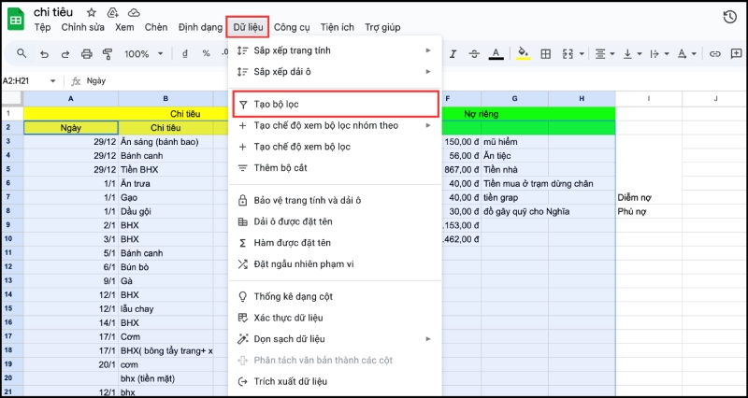This screenshot has height=398, width=748.
Task: Open horizontal align dropdown
Action: 604,54
